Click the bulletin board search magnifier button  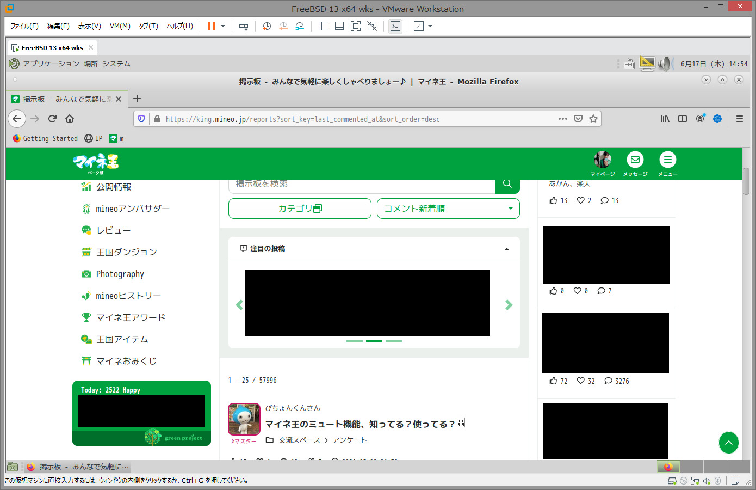[507, 184]
